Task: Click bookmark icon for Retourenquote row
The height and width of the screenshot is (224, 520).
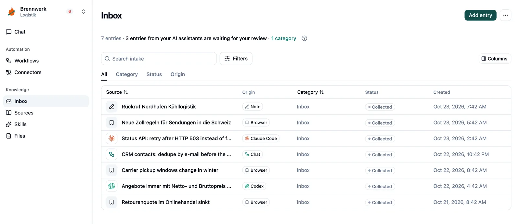Action: pos(111,202)
